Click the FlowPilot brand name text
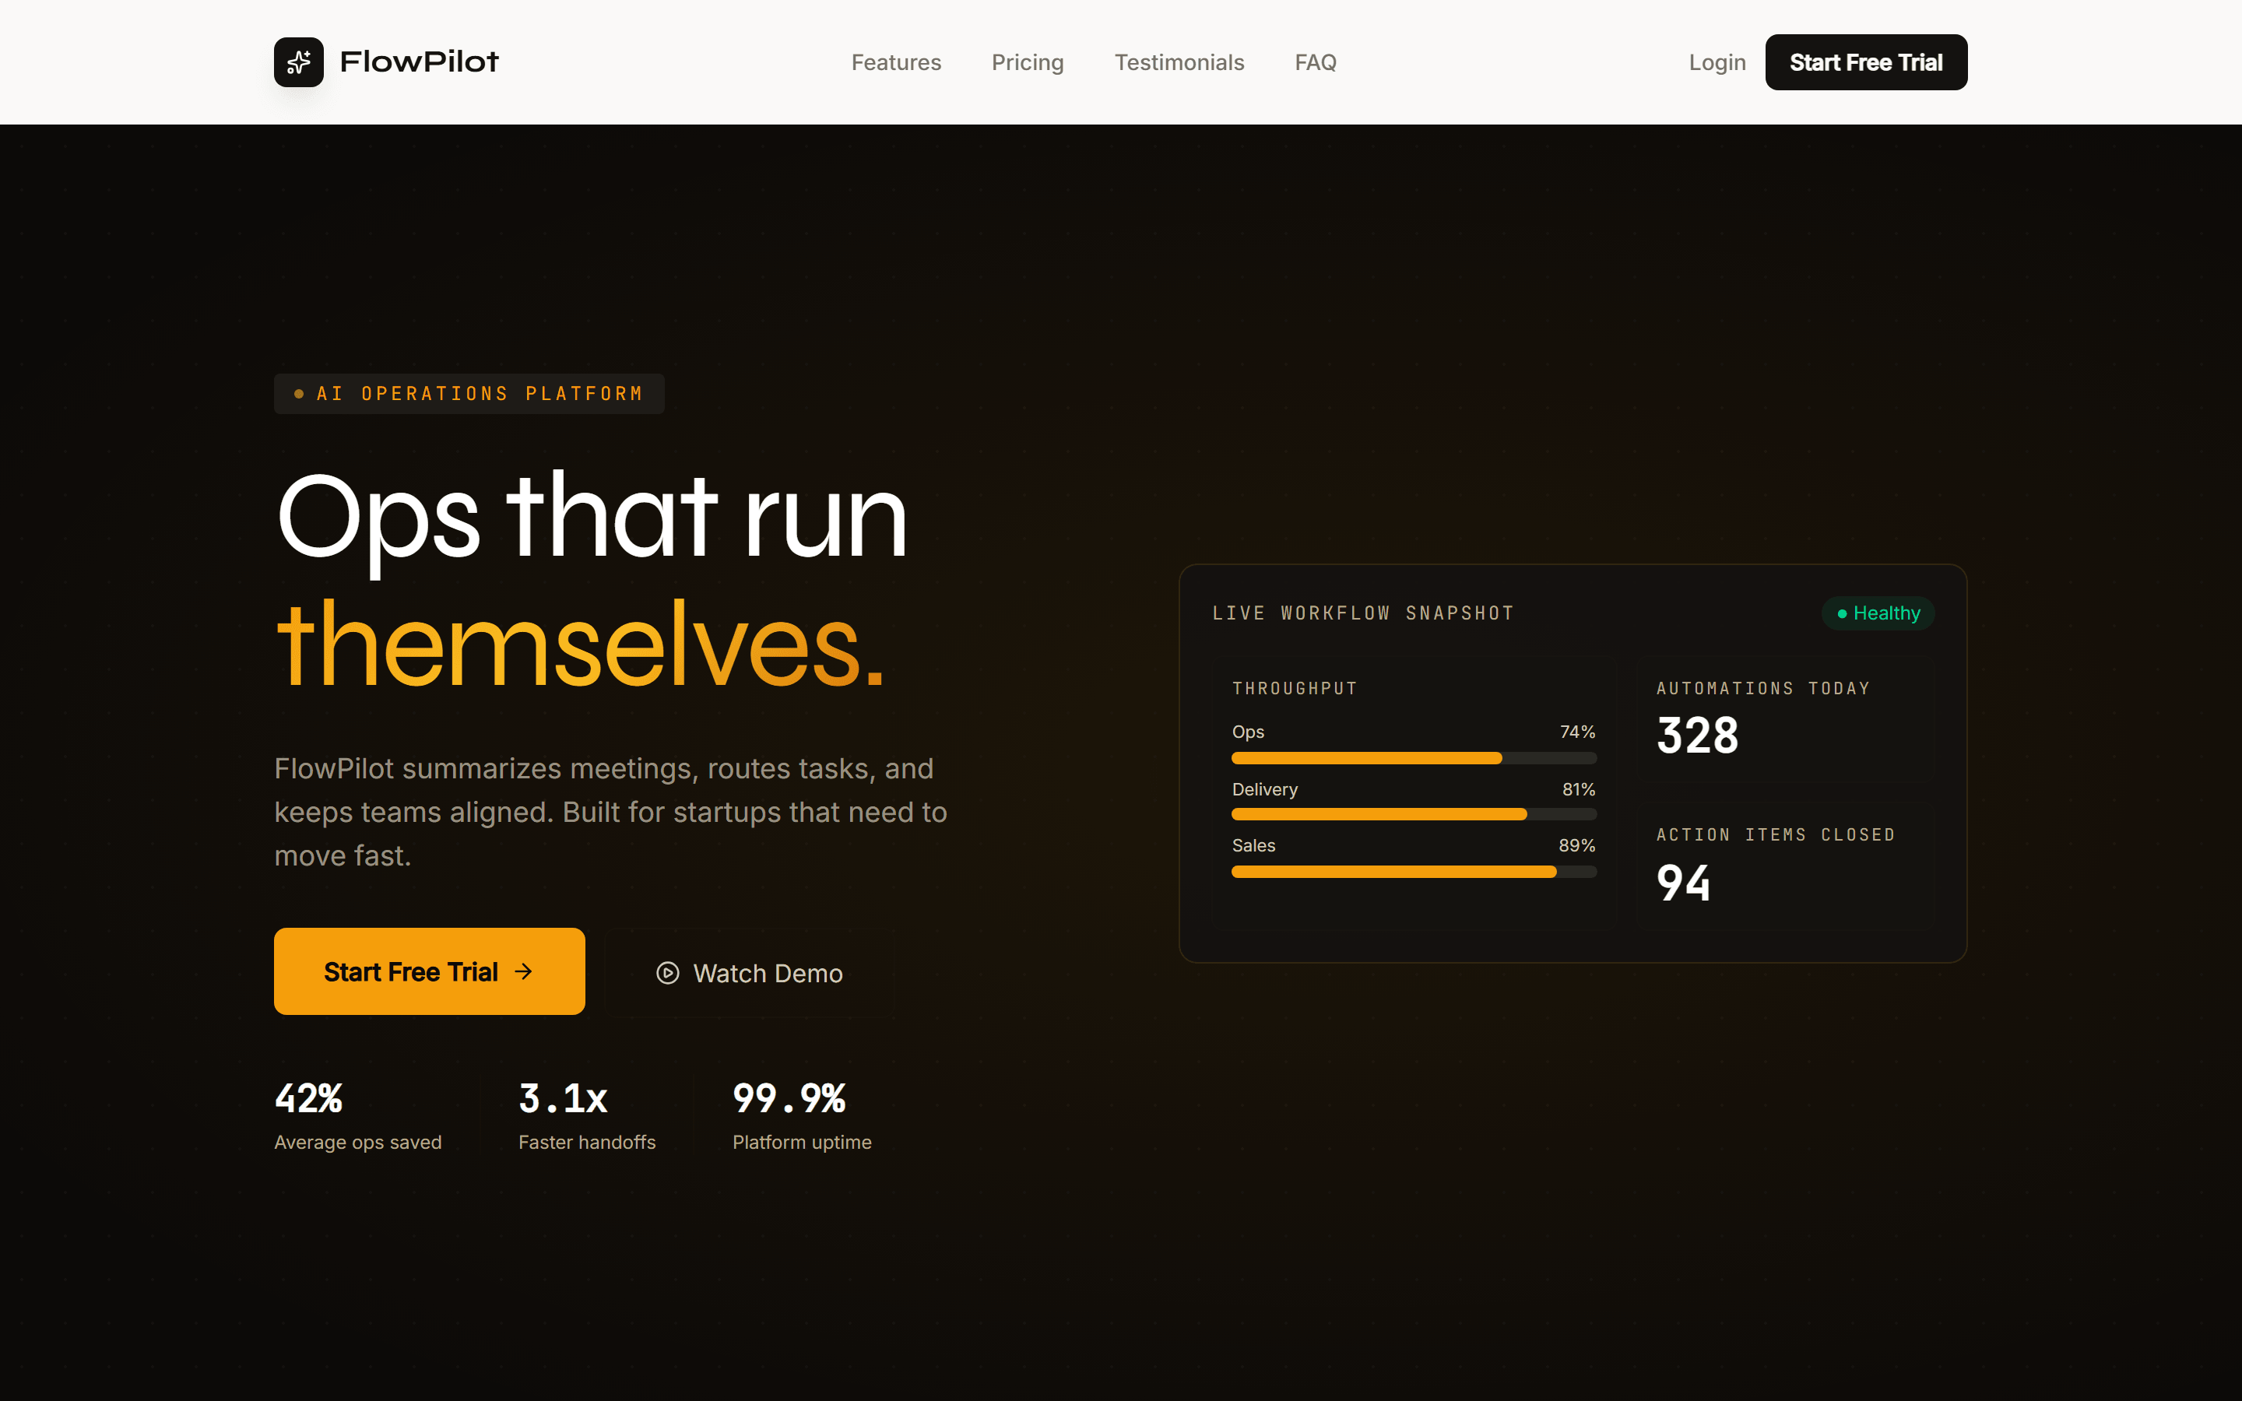Screen dimensions: 2242x1401 [x=419, y=62]
